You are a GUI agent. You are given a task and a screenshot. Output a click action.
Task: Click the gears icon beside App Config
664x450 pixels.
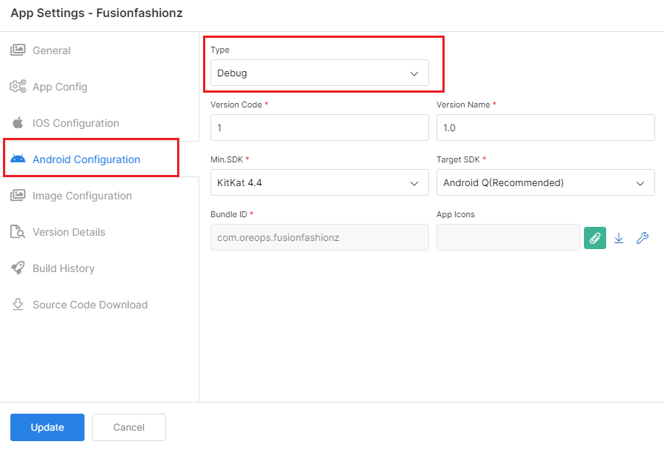coord(18,87)
